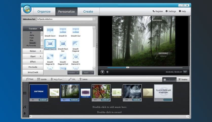Click the storyboard horizontal scroll right arrow
Viewport: 212px width, 122px height.
(x=188, y=116)
